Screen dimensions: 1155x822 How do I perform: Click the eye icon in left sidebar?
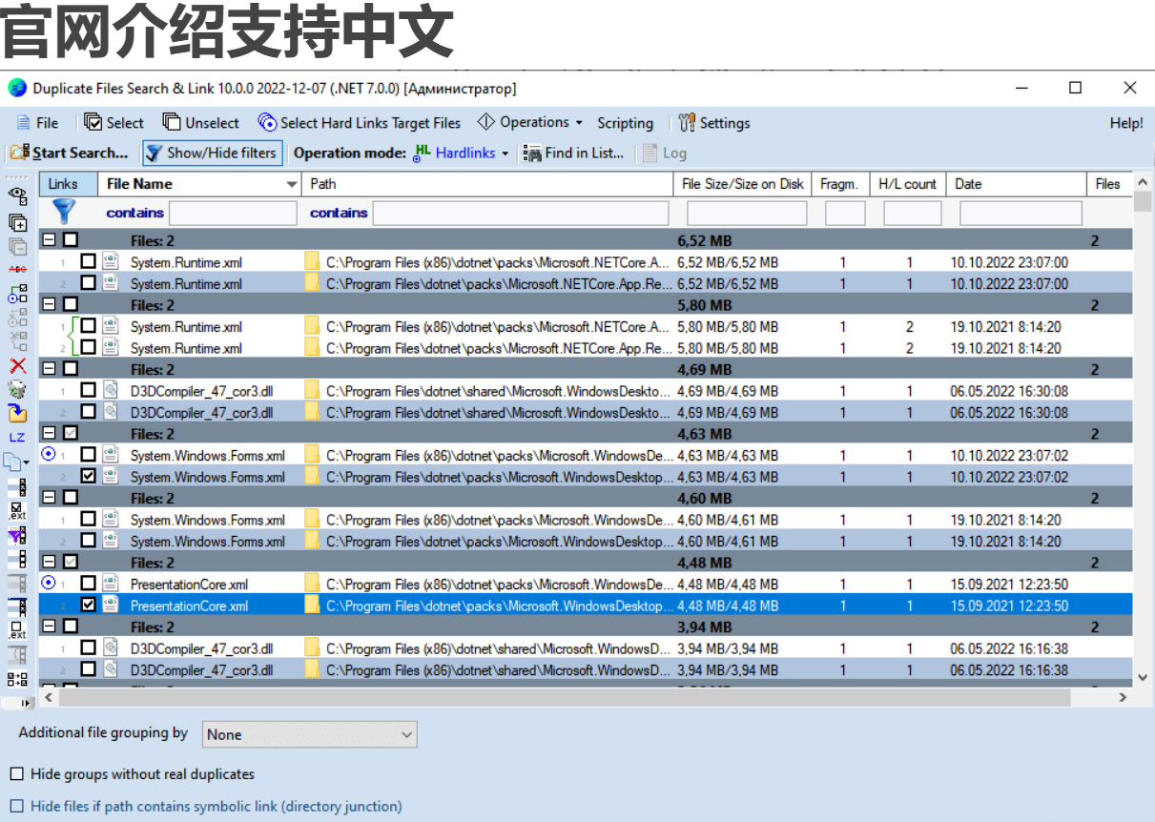[x=17, y=196]
